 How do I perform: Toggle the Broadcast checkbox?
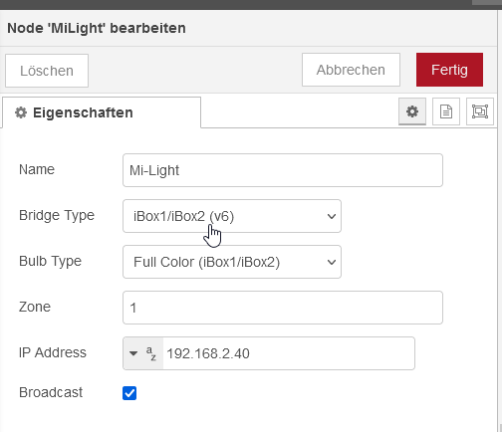pyautogui.click(x=129, y=393)
